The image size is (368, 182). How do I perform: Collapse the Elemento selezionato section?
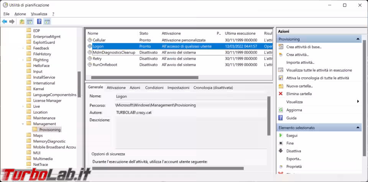pyautogui.click(x=358, y=128)
